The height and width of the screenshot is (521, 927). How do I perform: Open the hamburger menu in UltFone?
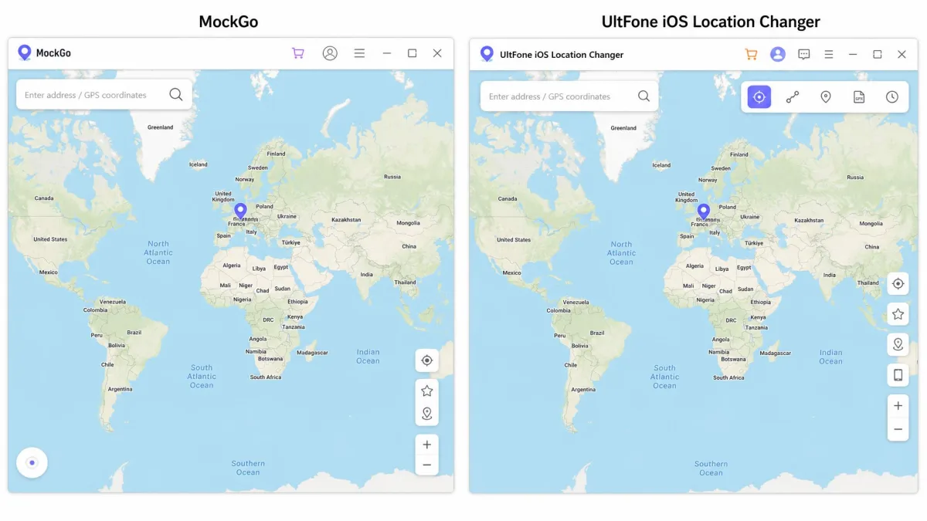click(829, 54)
